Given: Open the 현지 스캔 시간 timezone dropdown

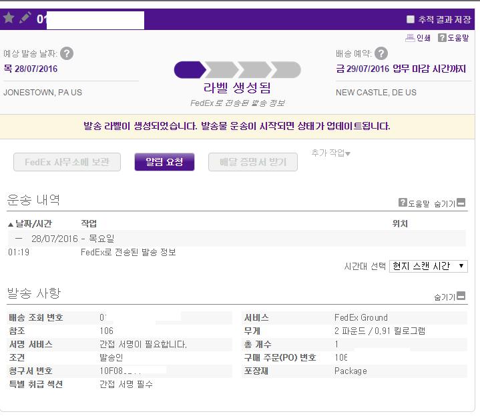Looking at the screenshot, I should [429, 266].
